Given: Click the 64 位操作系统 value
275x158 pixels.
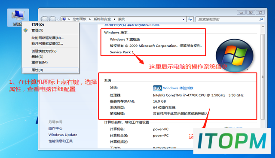Looking at the screenshot, I should tap(164, 108).
